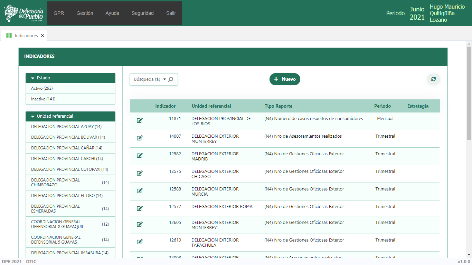
Task: Filter by Delegacion Provincial Cañar
Action: coord(70,148)
